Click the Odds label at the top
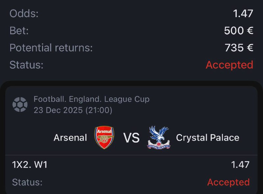Image resolution: width=263 pixels, height=194 pixels. [x=24, y=14]
